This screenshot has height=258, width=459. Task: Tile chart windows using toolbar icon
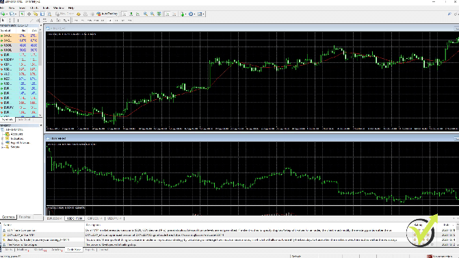pos(159,14)
